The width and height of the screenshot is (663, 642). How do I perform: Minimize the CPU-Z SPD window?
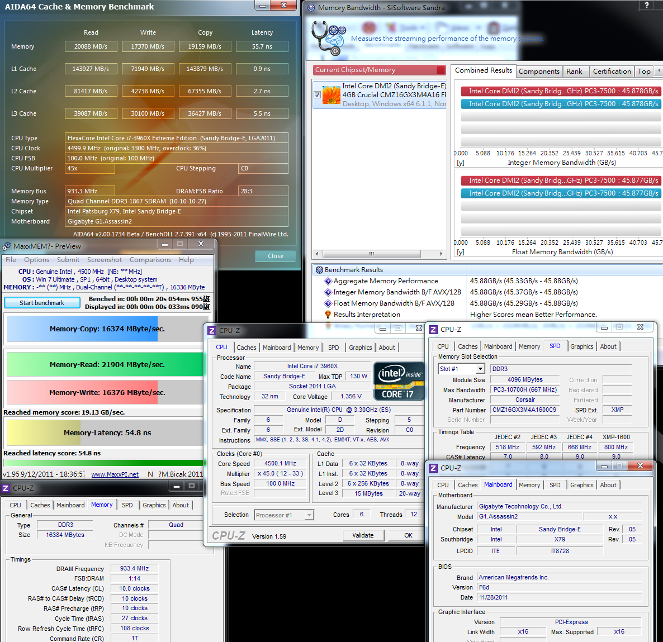pos(604,328)
